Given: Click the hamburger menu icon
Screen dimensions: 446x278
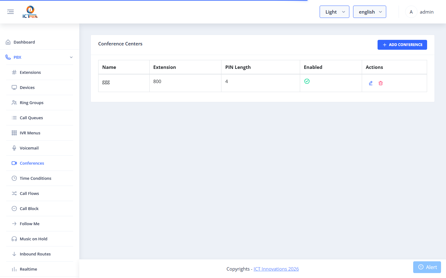Looking at the screenshot, I should [11, 12].
